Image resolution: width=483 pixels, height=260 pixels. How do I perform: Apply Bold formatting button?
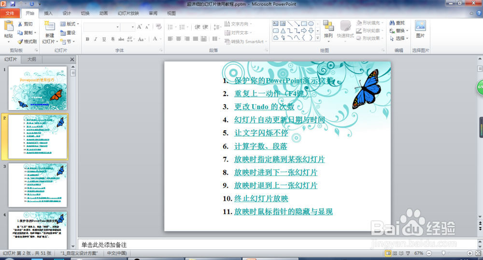87,39
